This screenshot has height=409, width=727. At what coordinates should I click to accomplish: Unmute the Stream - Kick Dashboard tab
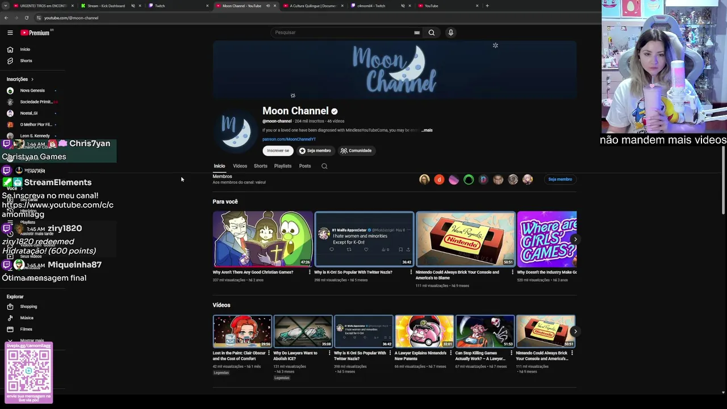(133, 6)
